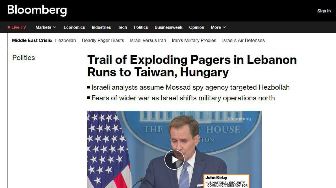The image size is (336, 188).
Task: Go to the Economics section
Action: tap(74, 27)
